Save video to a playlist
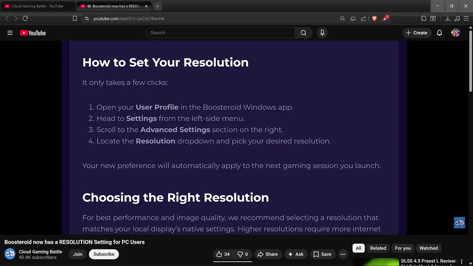473x266 pixels. (x=322, y=254)
